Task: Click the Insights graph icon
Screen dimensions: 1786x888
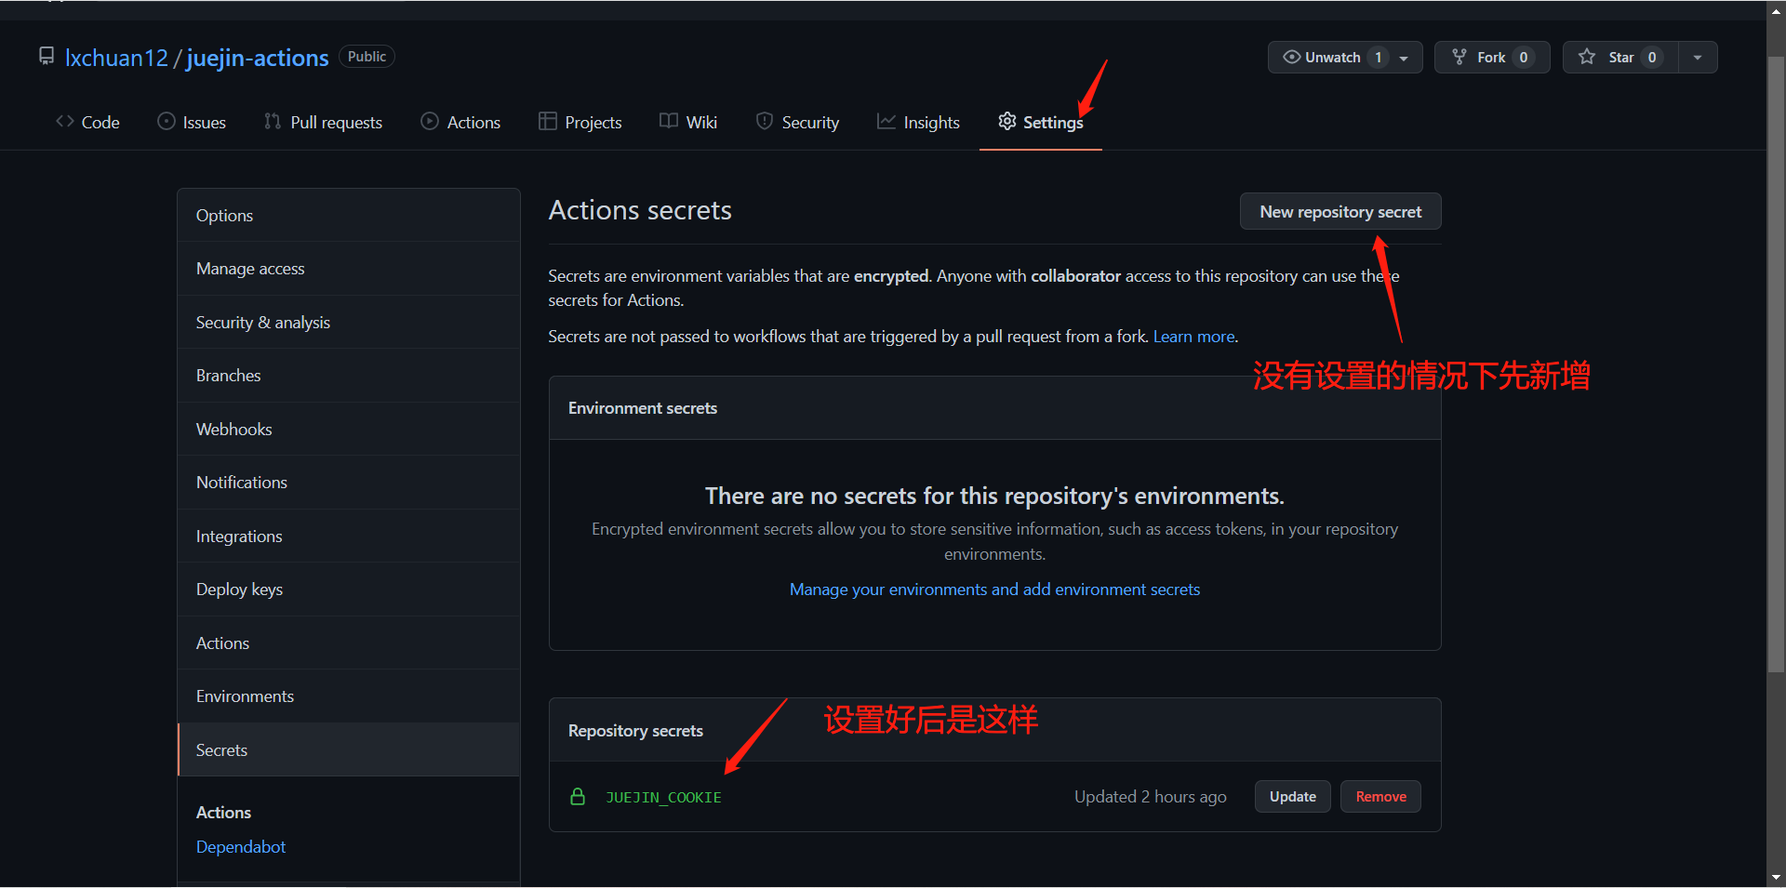Action: click(x=886, y=122)
